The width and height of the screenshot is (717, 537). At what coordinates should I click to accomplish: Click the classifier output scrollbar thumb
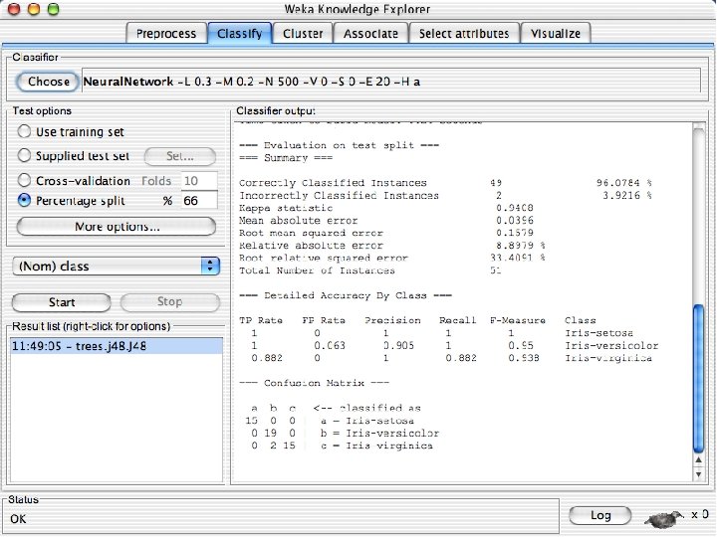[x=698, y=379]
